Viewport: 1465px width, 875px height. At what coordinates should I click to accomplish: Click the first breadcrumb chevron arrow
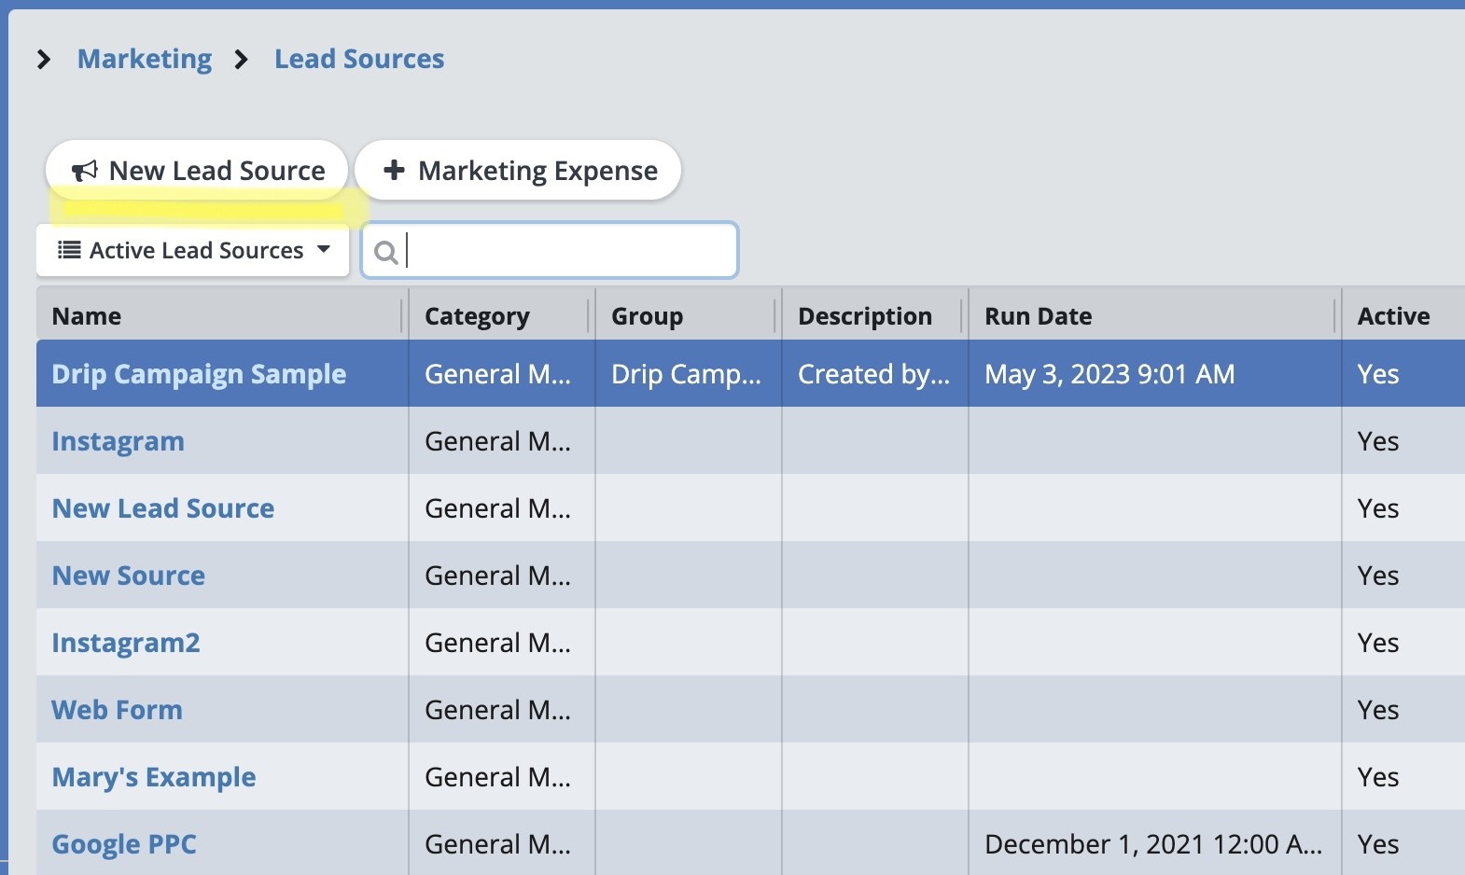43,60
